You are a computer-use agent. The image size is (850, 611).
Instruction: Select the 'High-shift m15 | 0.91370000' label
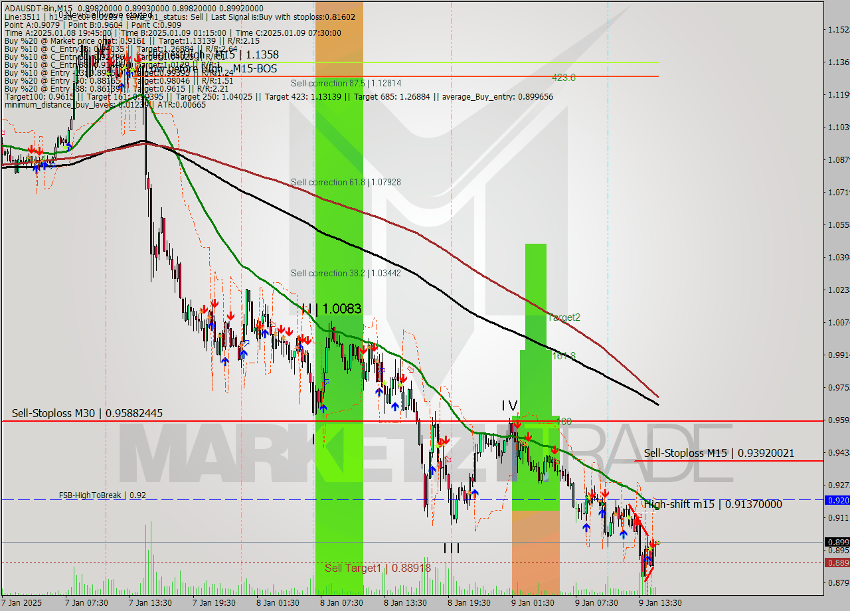coord(713,504)
